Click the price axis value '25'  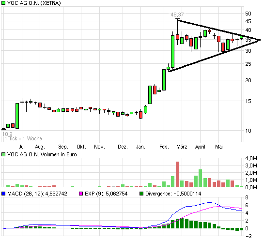click(248, 64)
